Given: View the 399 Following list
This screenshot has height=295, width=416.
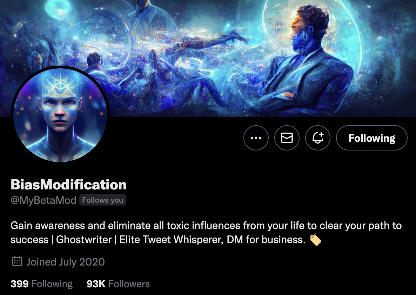Looking at the screenshot, I should [x=41, y=284].
